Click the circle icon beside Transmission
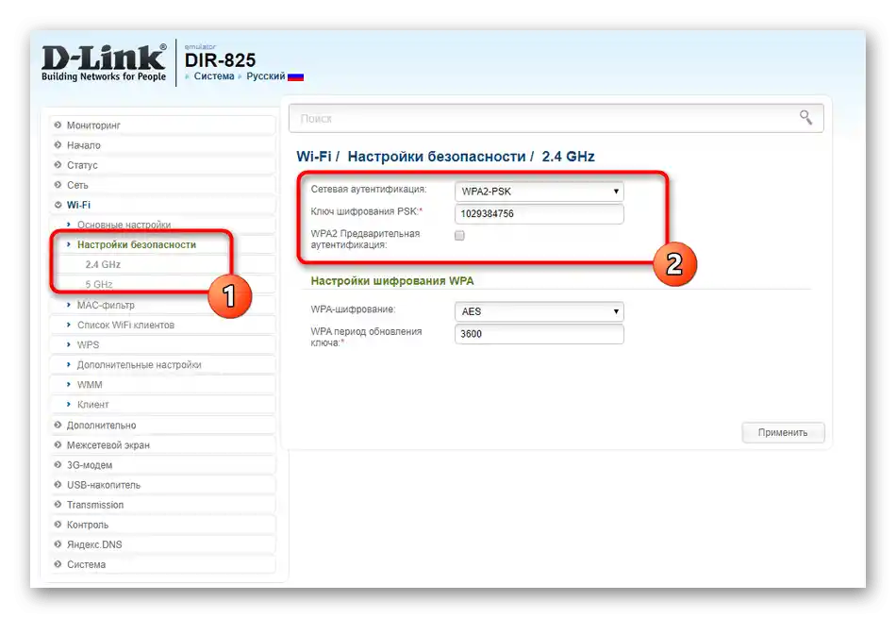This screenshot has height=618, width=896. click(x=58, y=504)
